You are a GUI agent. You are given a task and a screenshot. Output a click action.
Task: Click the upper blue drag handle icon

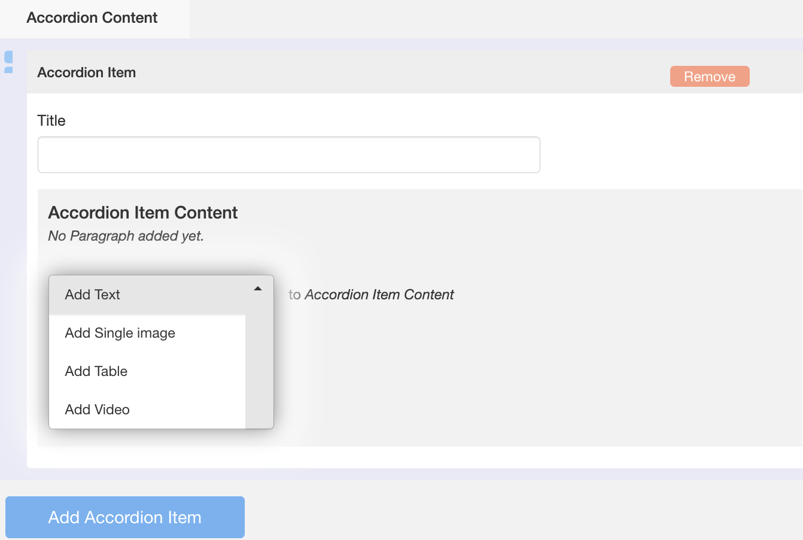tap(8, 56)
